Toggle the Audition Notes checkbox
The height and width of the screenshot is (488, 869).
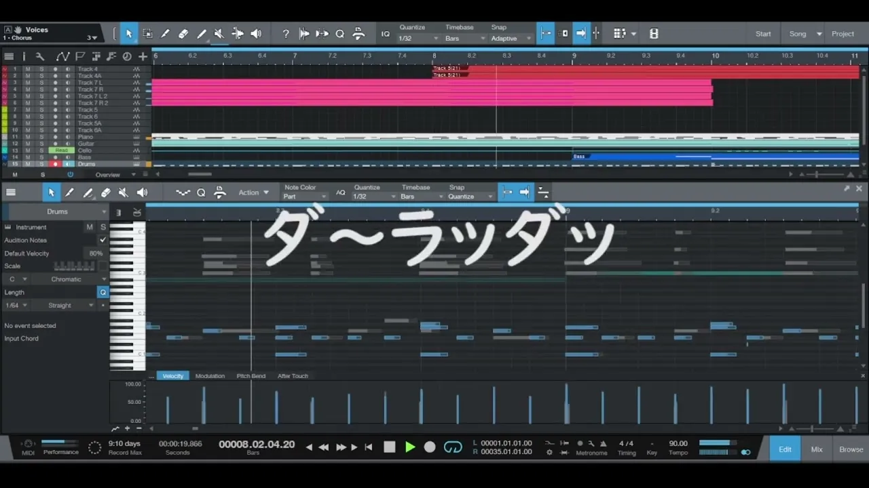(x=103, y=240)
